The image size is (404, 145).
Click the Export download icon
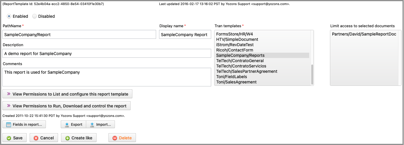[67, 125]
